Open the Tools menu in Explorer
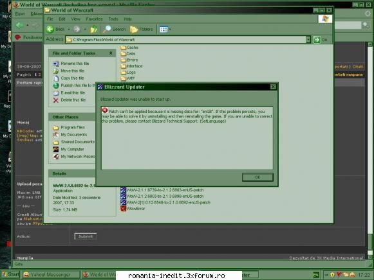Viewport: 374px width, 280px height. coord(113,19)
